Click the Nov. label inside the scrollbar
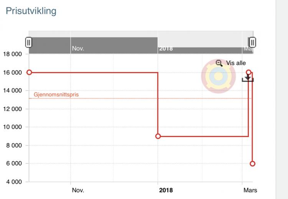Screen dimensions: 288x199 click(78, 48)
